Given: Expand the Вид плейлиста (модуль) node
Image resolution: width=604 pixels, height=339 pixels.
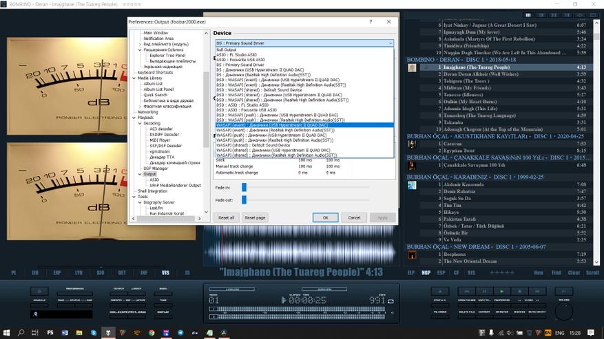Looking at the screenshot, I should [x=140, y=44].
